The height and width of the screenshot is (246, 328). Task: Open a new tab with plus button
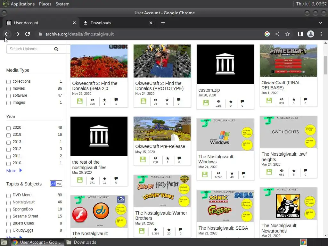163,23
